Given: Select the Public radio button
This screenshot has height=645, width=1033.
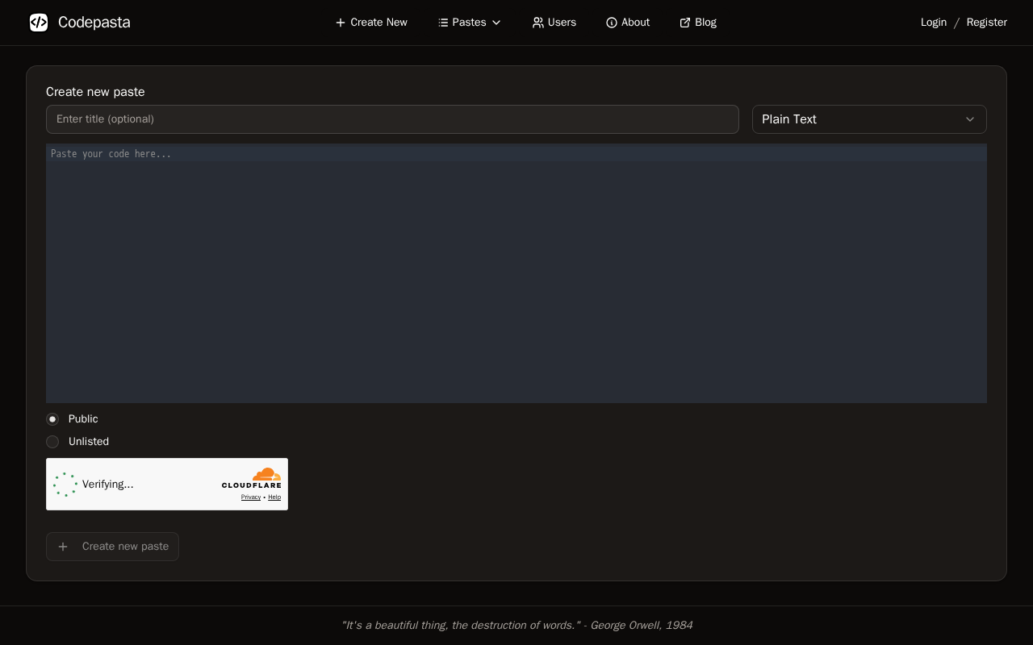Looking at the screenshot, I should coord(52,419).
